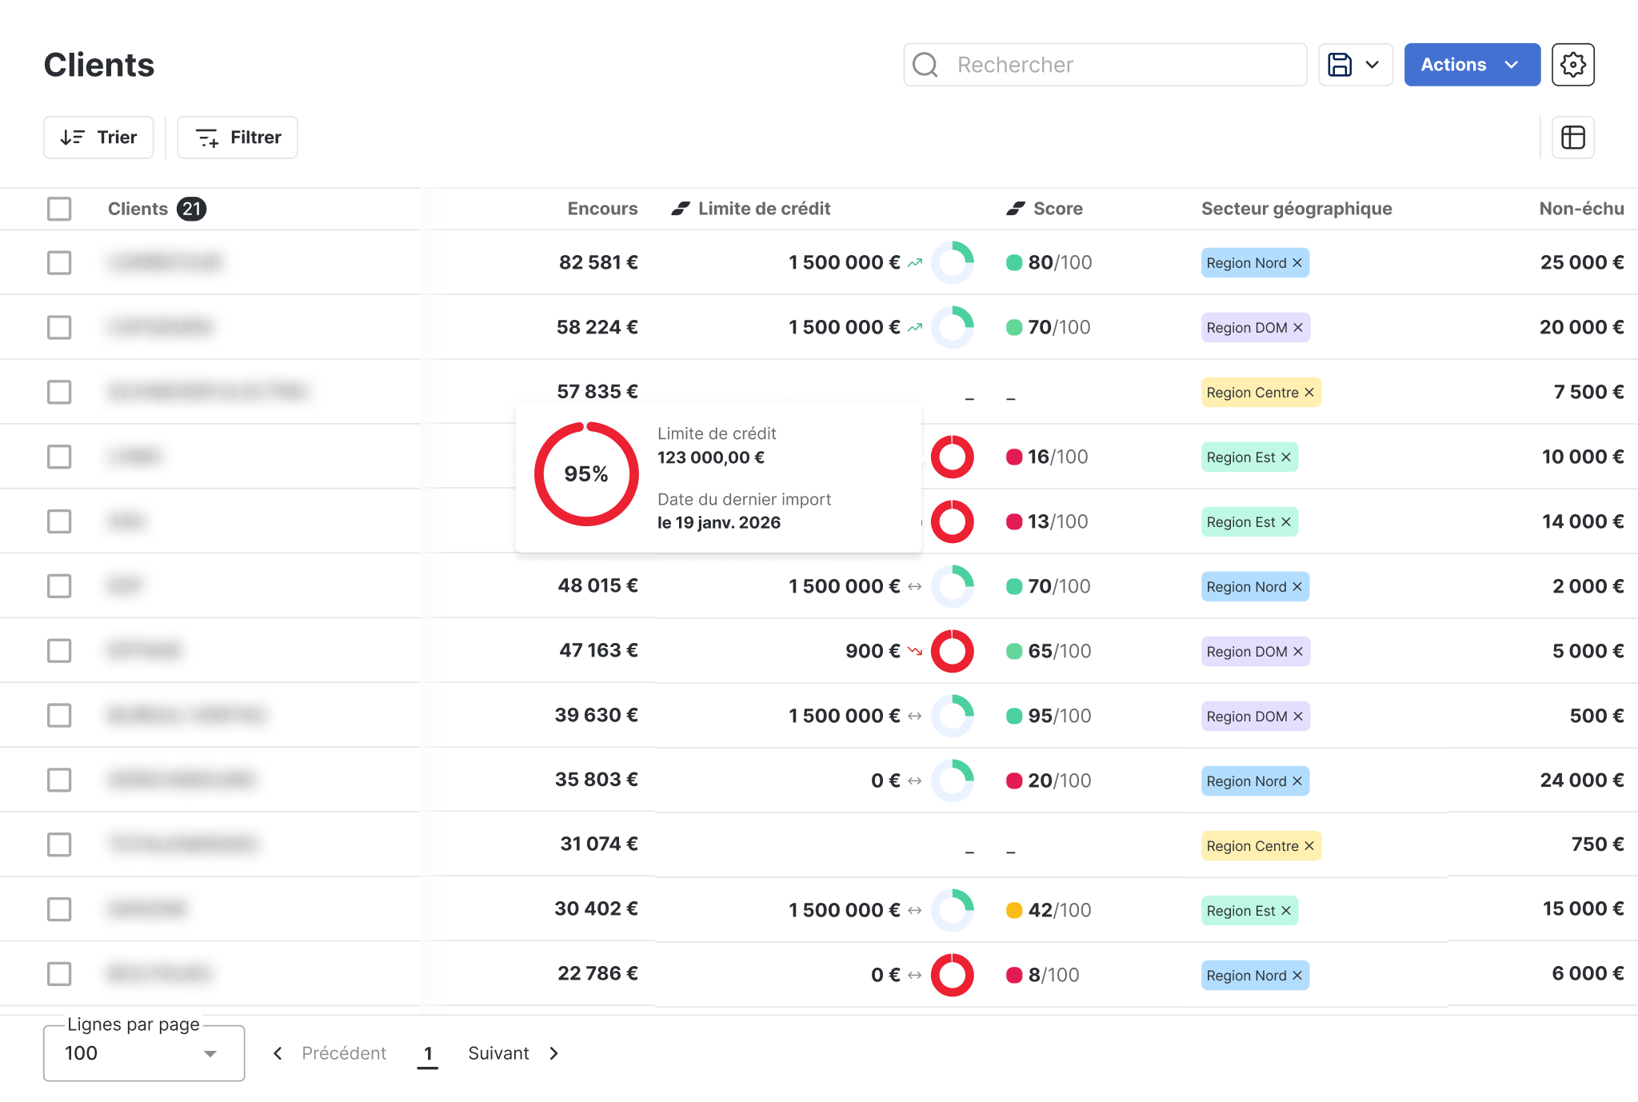Click the Trier sort icon
This screenshot has height=1102, width=1638.
[73, 137]
